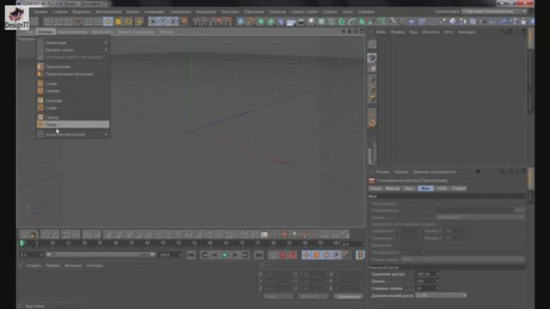Open second coordinate manager dropdown beside Применить

313,296
